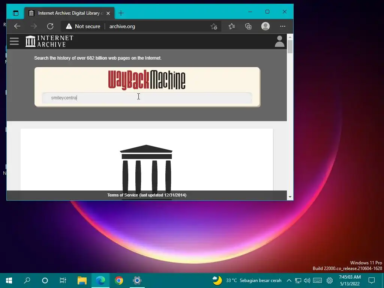384x288 pixels.
Task: Open the notification center
Action: coord(372,280)
